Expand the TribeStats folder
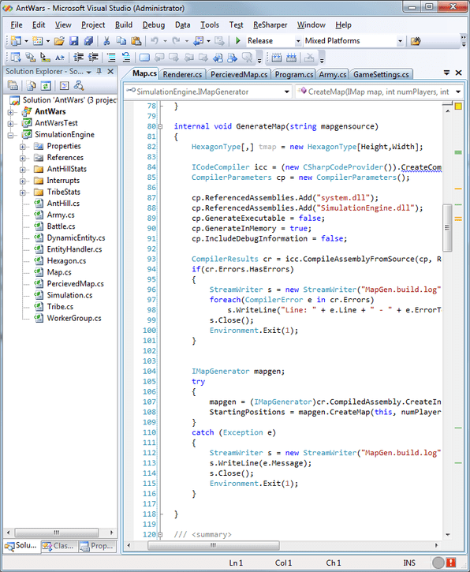This screenshot has width=470, height=572. click(x=23, y=193)
